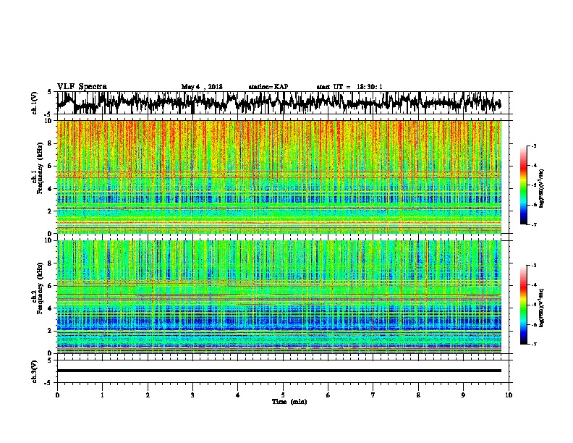Click the "VLF Spectra" title text
This screenshot has width=573, height=443.
point(82,87)
